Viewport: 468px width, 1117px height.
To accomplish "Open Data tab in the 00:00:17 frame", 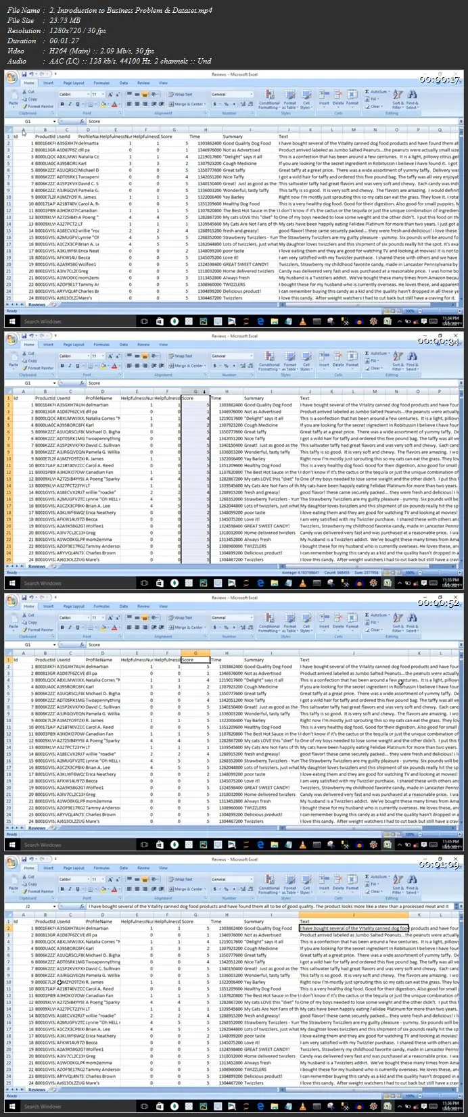I will point(124,82).
